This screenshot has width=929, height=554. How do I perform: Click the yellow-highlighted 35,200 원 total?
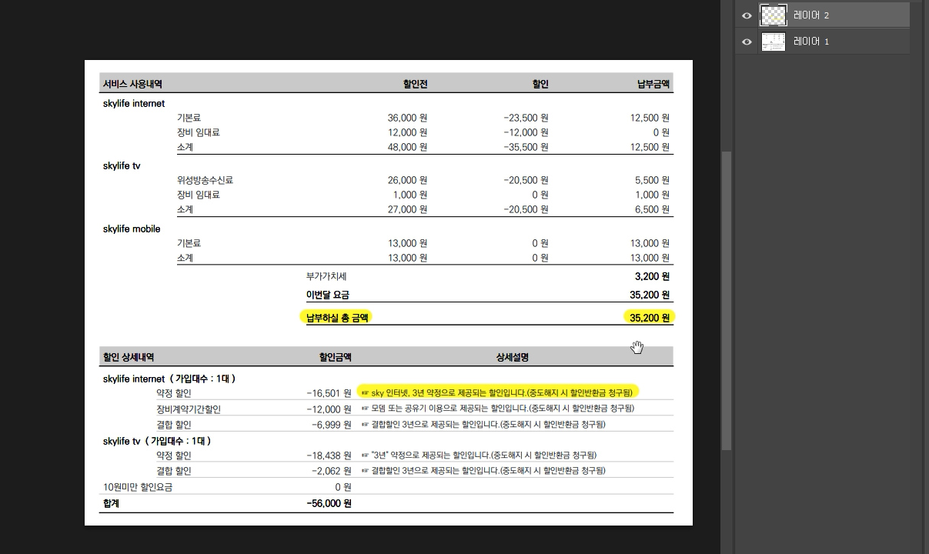click(x=650, y=317)
